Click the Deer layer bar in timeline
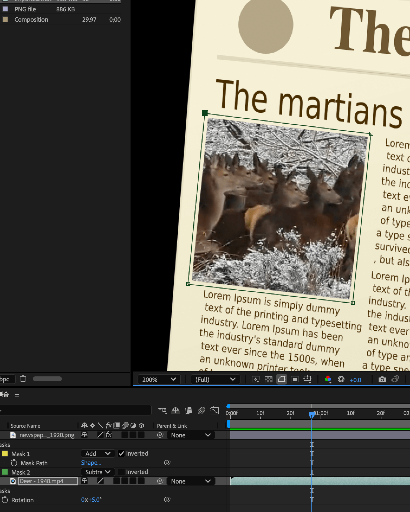This screenshot has height=512, width=410. pyautogui.click(x=320, y=481)
